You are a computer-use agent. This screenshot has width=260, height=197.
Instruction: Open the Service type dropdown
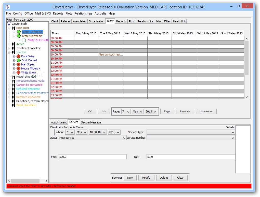[x=191, y=132]
